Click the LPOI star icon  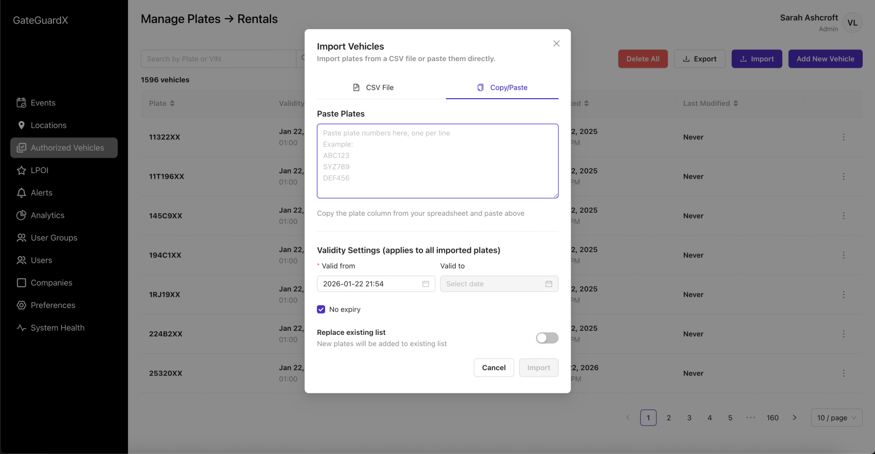[21, 171]
